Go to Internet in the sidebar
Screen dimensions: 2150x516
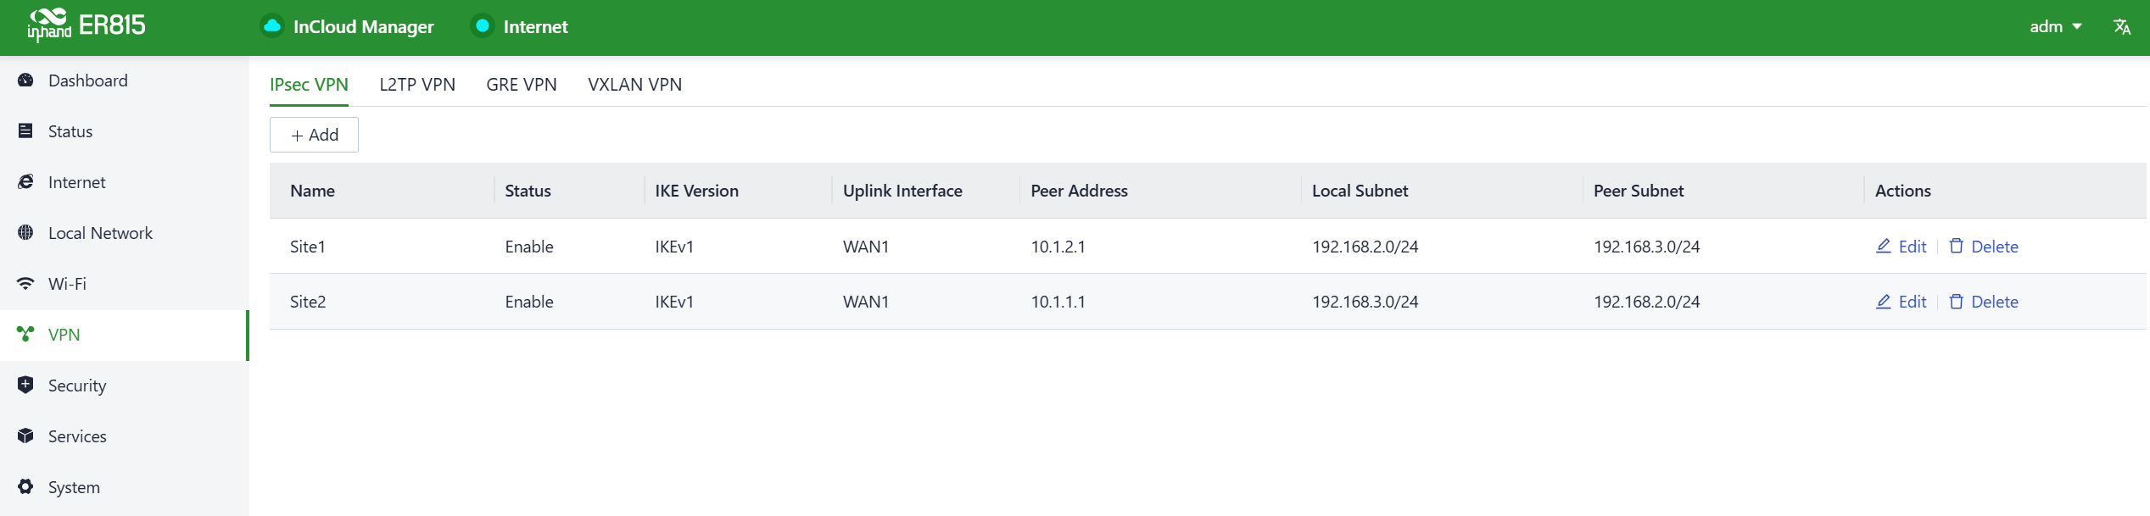coord(76,182)
